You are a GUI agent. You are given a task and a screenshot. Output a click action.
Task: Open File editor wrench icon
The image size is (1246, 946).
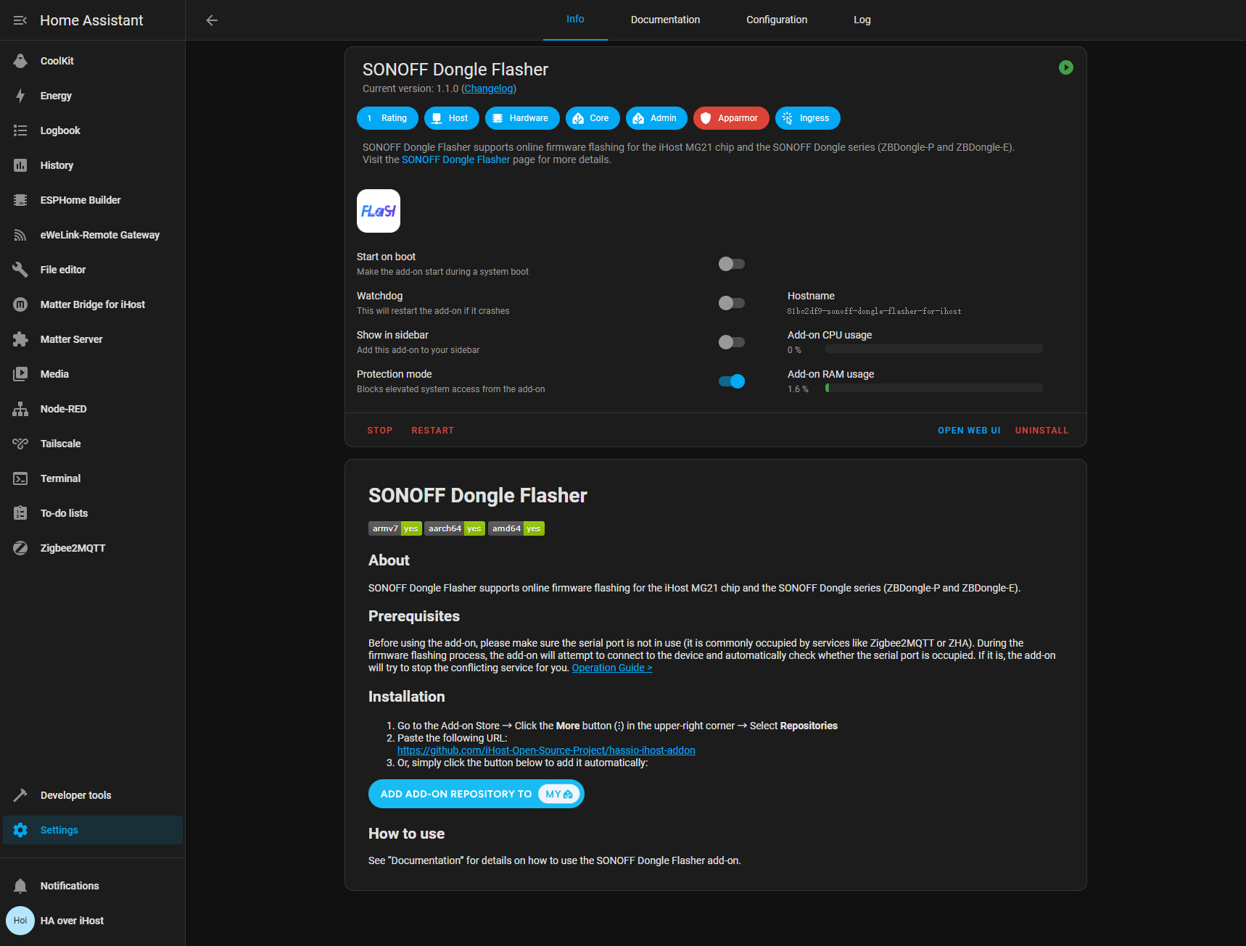click(20, 270)
